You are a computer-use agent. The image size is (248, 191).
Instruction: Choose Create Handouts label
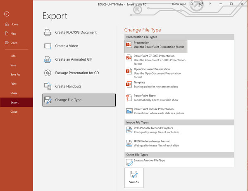68,86
